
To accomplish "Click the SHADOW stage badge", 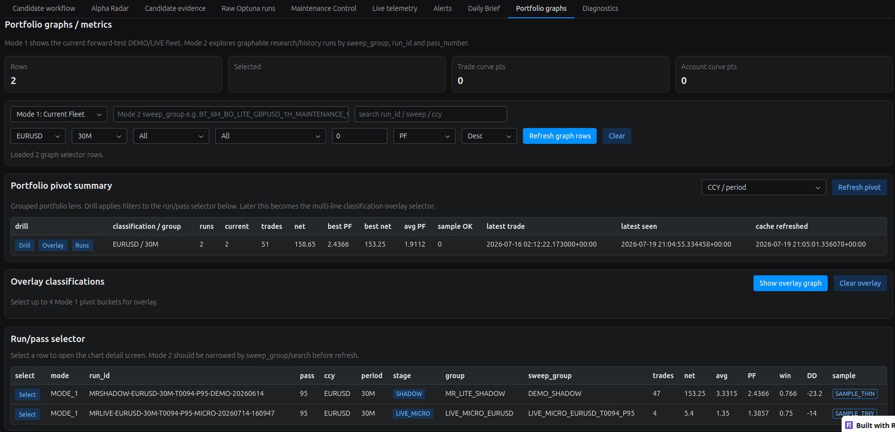I will [409, 394].
